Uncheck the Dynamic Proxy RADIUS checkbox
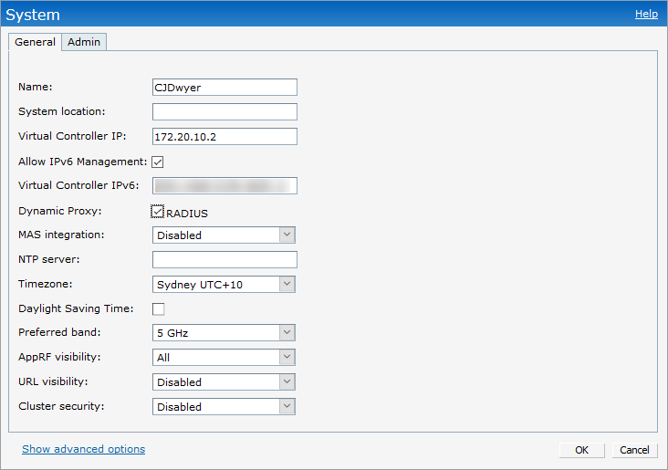 (x=159, y=212)
